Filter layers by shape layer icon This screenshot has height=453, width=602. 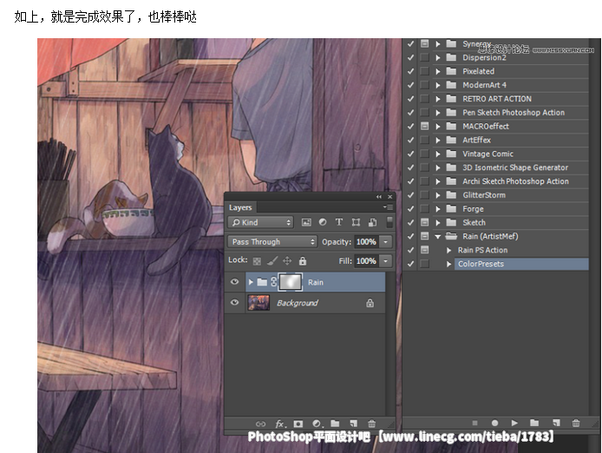point(356,222)
